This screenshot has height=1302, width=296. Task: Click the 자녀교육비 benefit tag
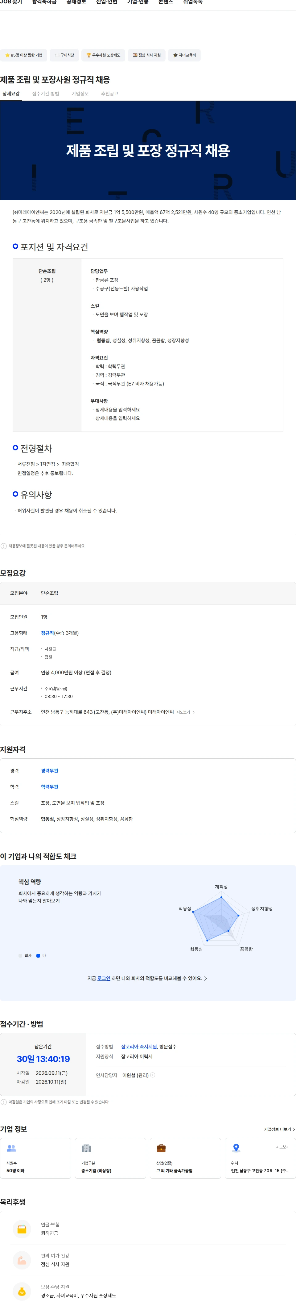[184, 55]
